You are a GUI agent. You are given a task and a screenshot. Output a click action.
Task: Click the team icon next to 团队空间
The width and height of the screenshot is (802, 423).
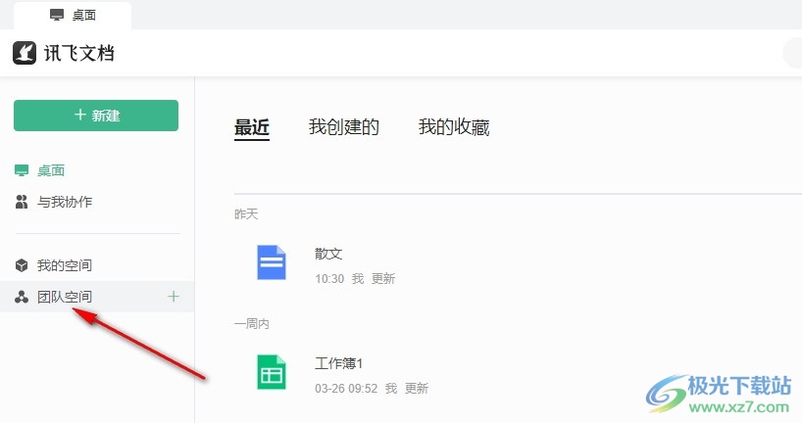[22, 297]
